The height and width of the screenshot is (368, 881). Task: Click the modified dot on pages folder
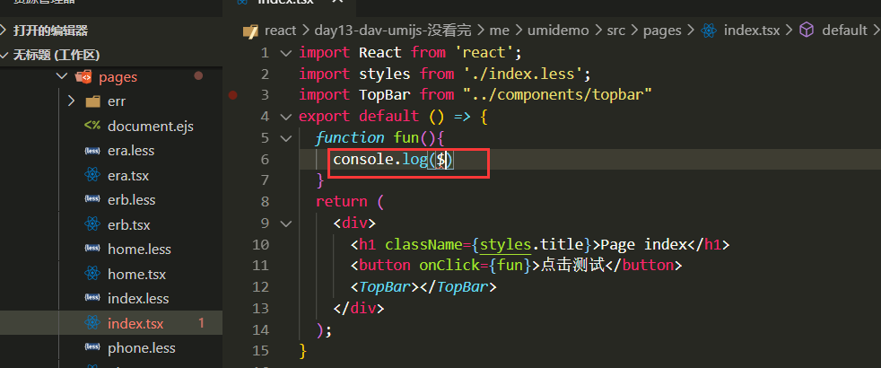coord(197,75)
